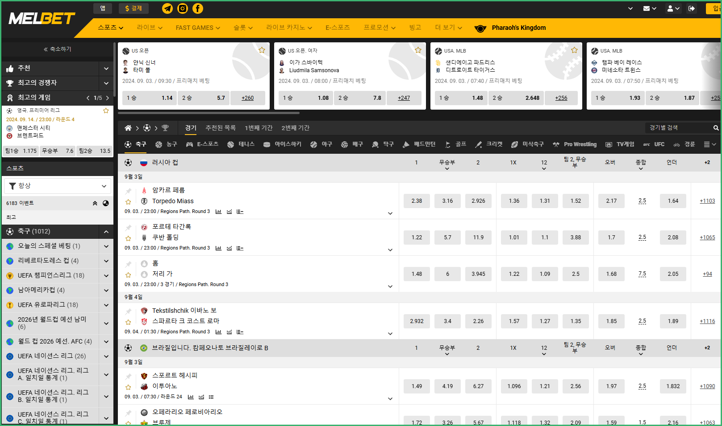This screenshot has height=426, width=722.
Task: Open the messages envelope icon
Action: [649, 8]
